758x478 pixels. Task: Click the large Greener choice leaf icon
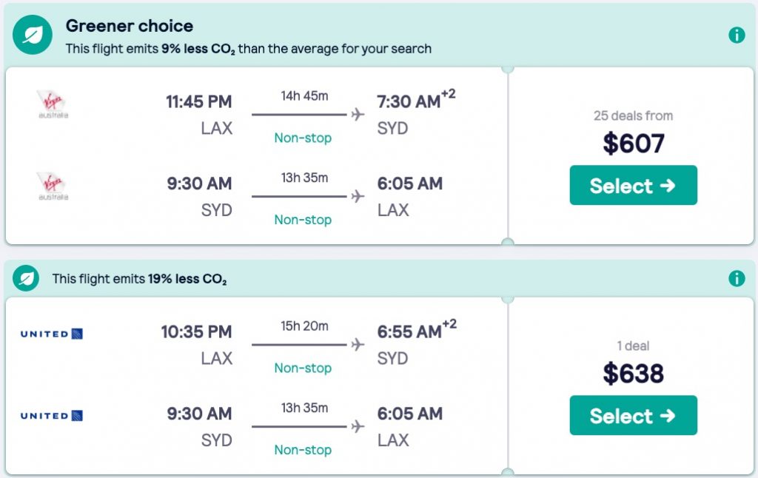coord(33,34)
